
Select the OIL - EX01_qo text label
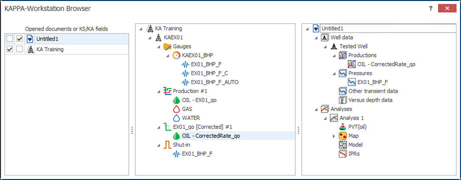tap(199, 100)
